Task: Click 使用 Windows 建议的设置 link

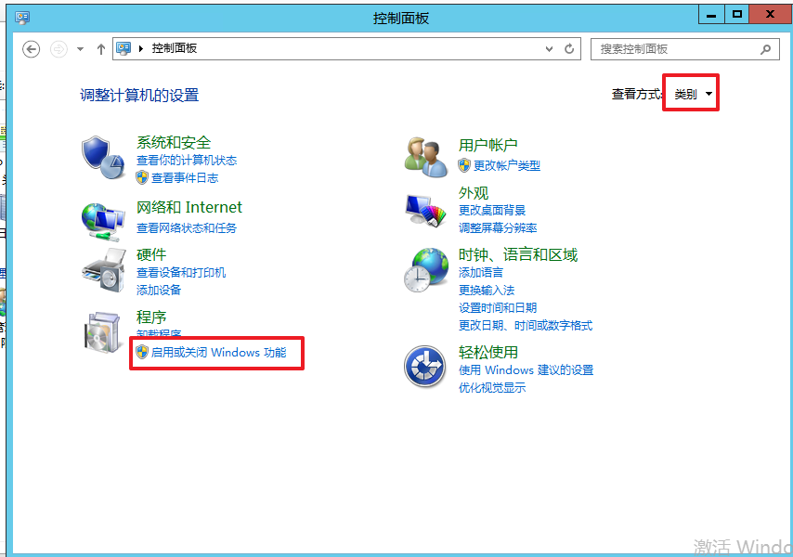Action: point(526,370)
